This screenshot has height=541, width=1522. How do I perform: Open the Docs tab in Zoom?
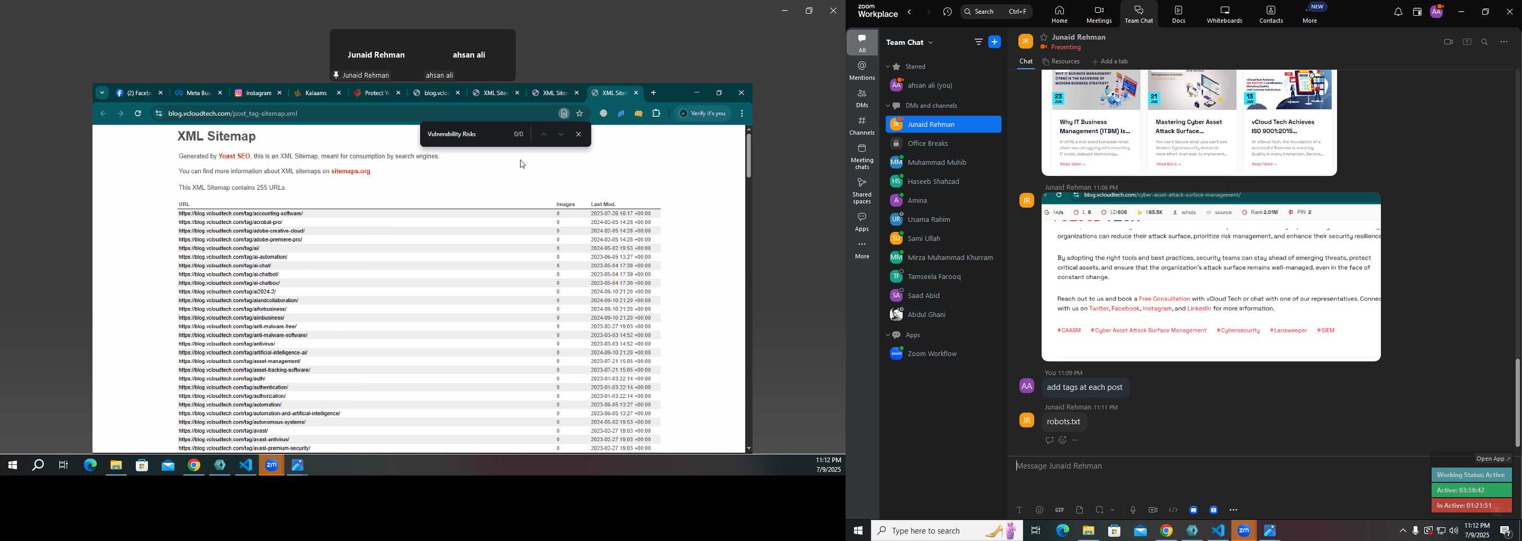[x=1178, y=14]
